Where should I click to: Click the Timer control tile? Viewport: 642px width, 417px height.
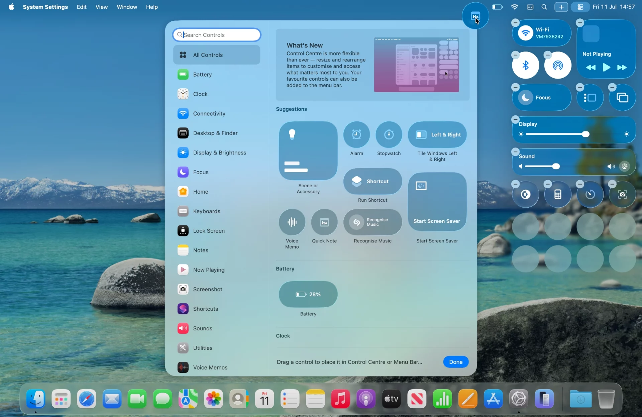[590, 194]
